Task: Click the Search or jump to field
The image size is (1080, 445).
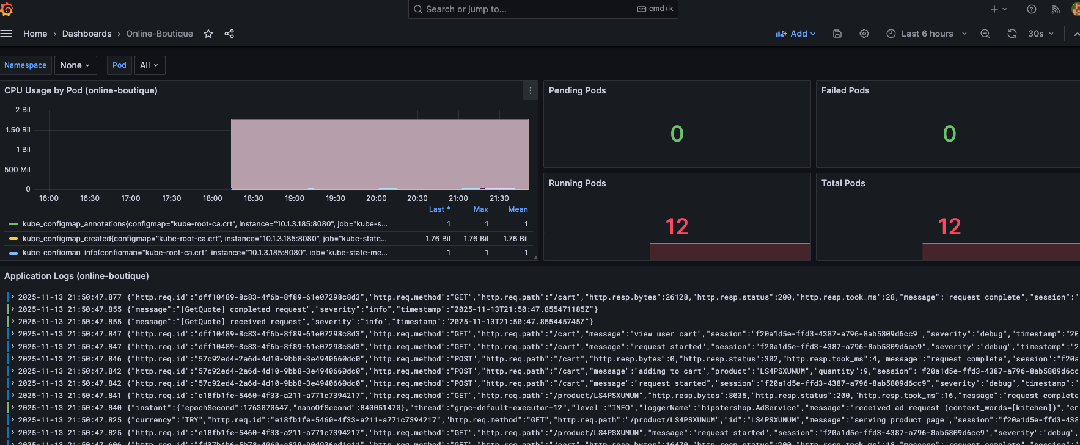Action: pyautogui.click(x=543, y=9)
